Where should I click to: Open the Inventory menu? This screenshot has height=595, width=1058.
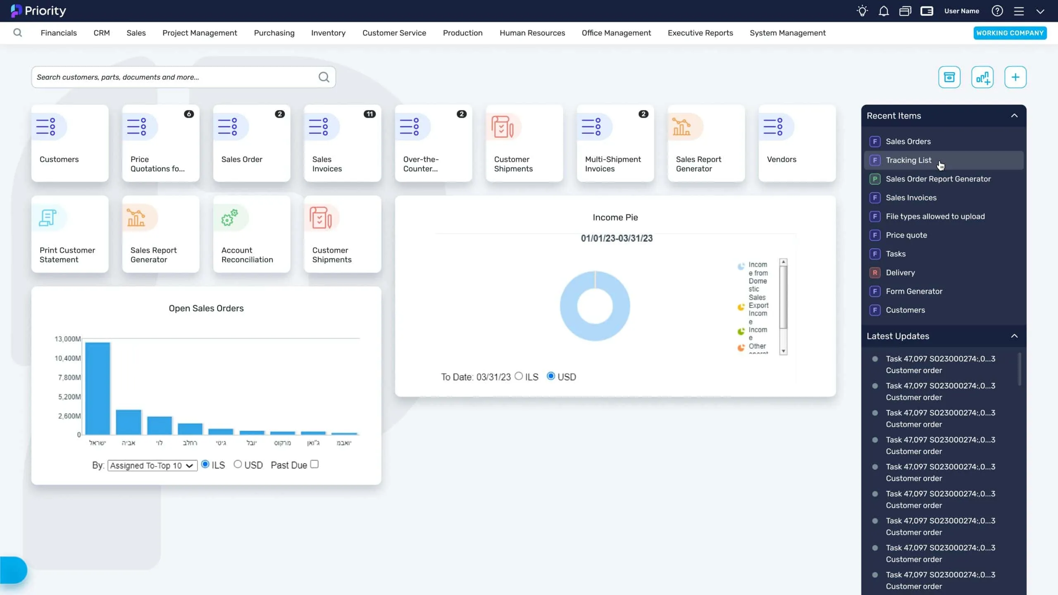coord(328,33)
